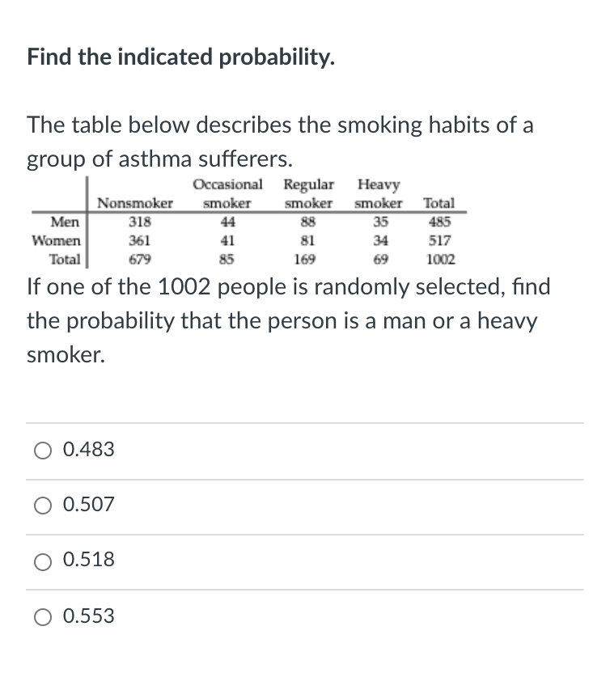Click the grand total value 1002
The image size is (610, 673).
click(x=440, y=259)
